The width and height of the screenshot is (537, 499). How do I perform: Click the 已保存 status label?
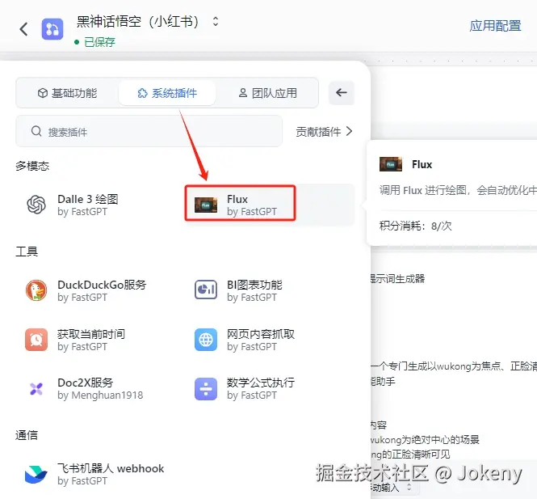coord(99,42)
